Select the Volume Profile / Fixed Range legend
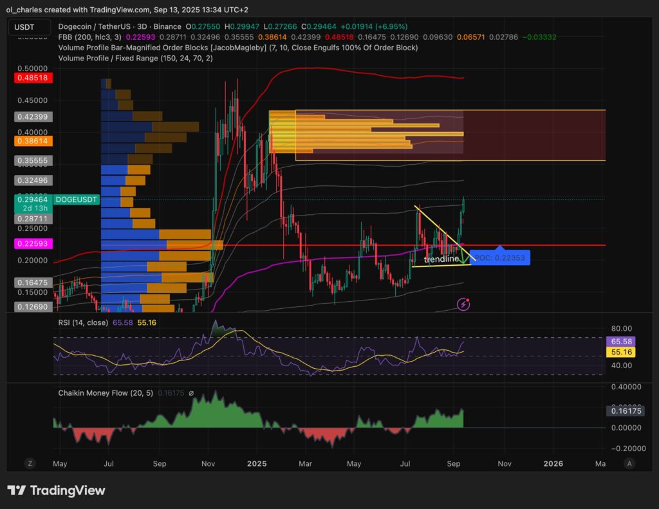Screen dimensions: 659x509 pyautogui.click(x=135, y=58)
